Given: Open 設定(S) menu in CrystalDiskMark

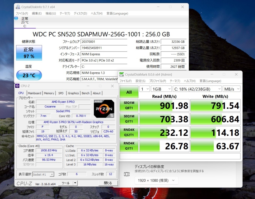Looking at the screenshot, I should [x=141, y=81].
